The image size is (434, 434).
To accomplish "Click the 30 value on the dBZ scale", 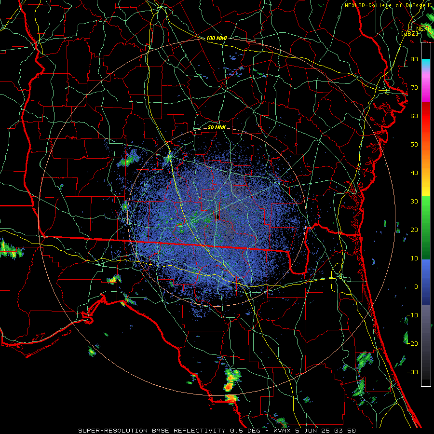I will click(x=414, y=202).
